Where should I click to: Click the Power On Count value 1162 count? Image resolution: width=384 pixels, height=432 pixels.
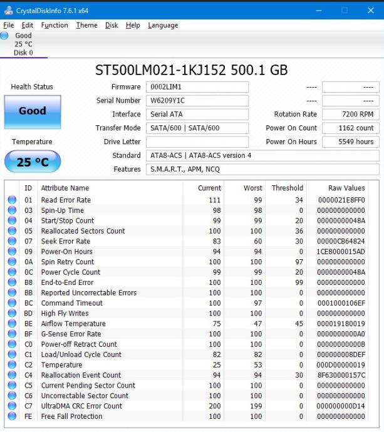(x=351, y=128)
